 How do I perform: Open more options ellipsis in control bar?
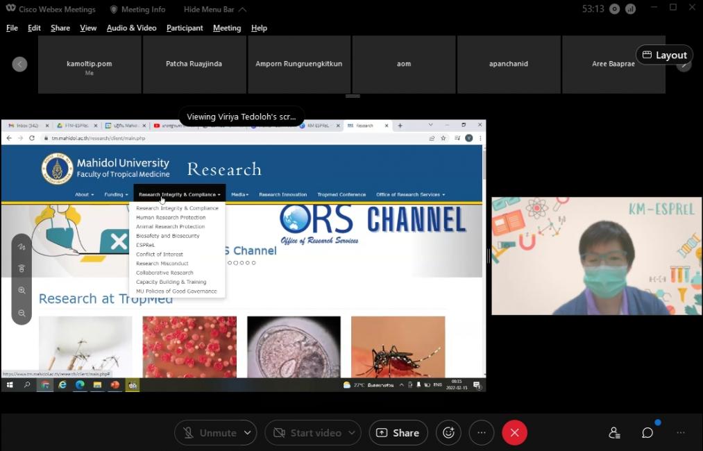482,433
